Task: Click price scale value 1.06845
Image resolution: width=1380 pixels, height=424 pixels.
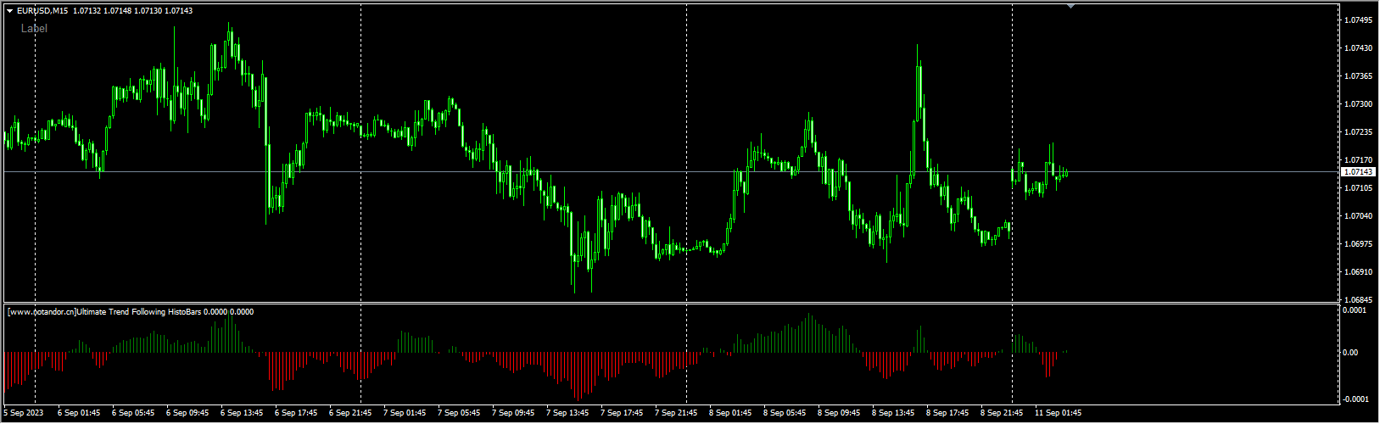Action: point(1359,300)
